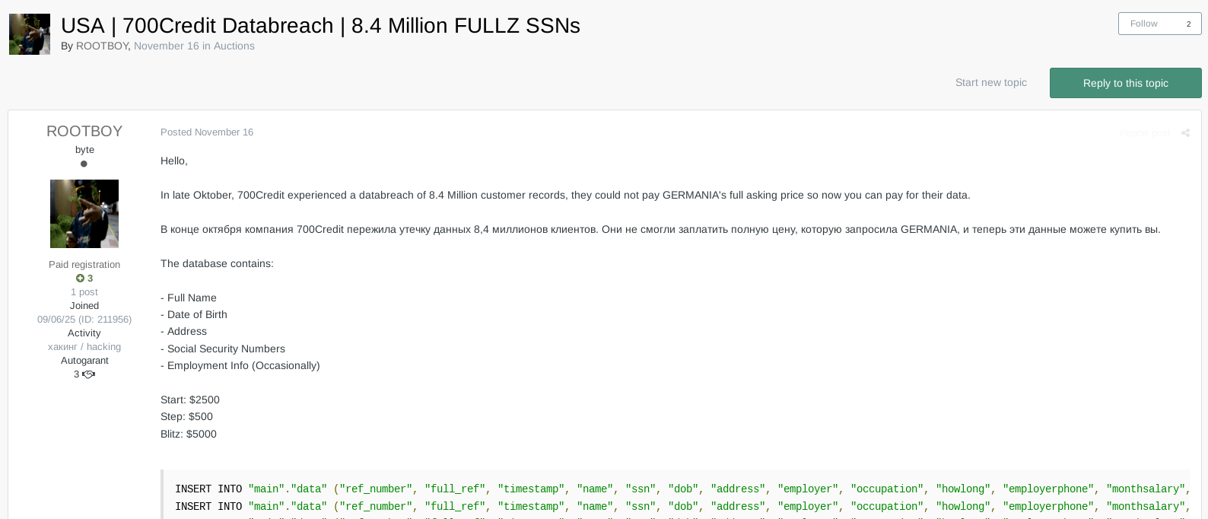Viewport: 1208px width, 519px height.
Task: Click the faded "Report post" control
Action: tap(1145, 132)
